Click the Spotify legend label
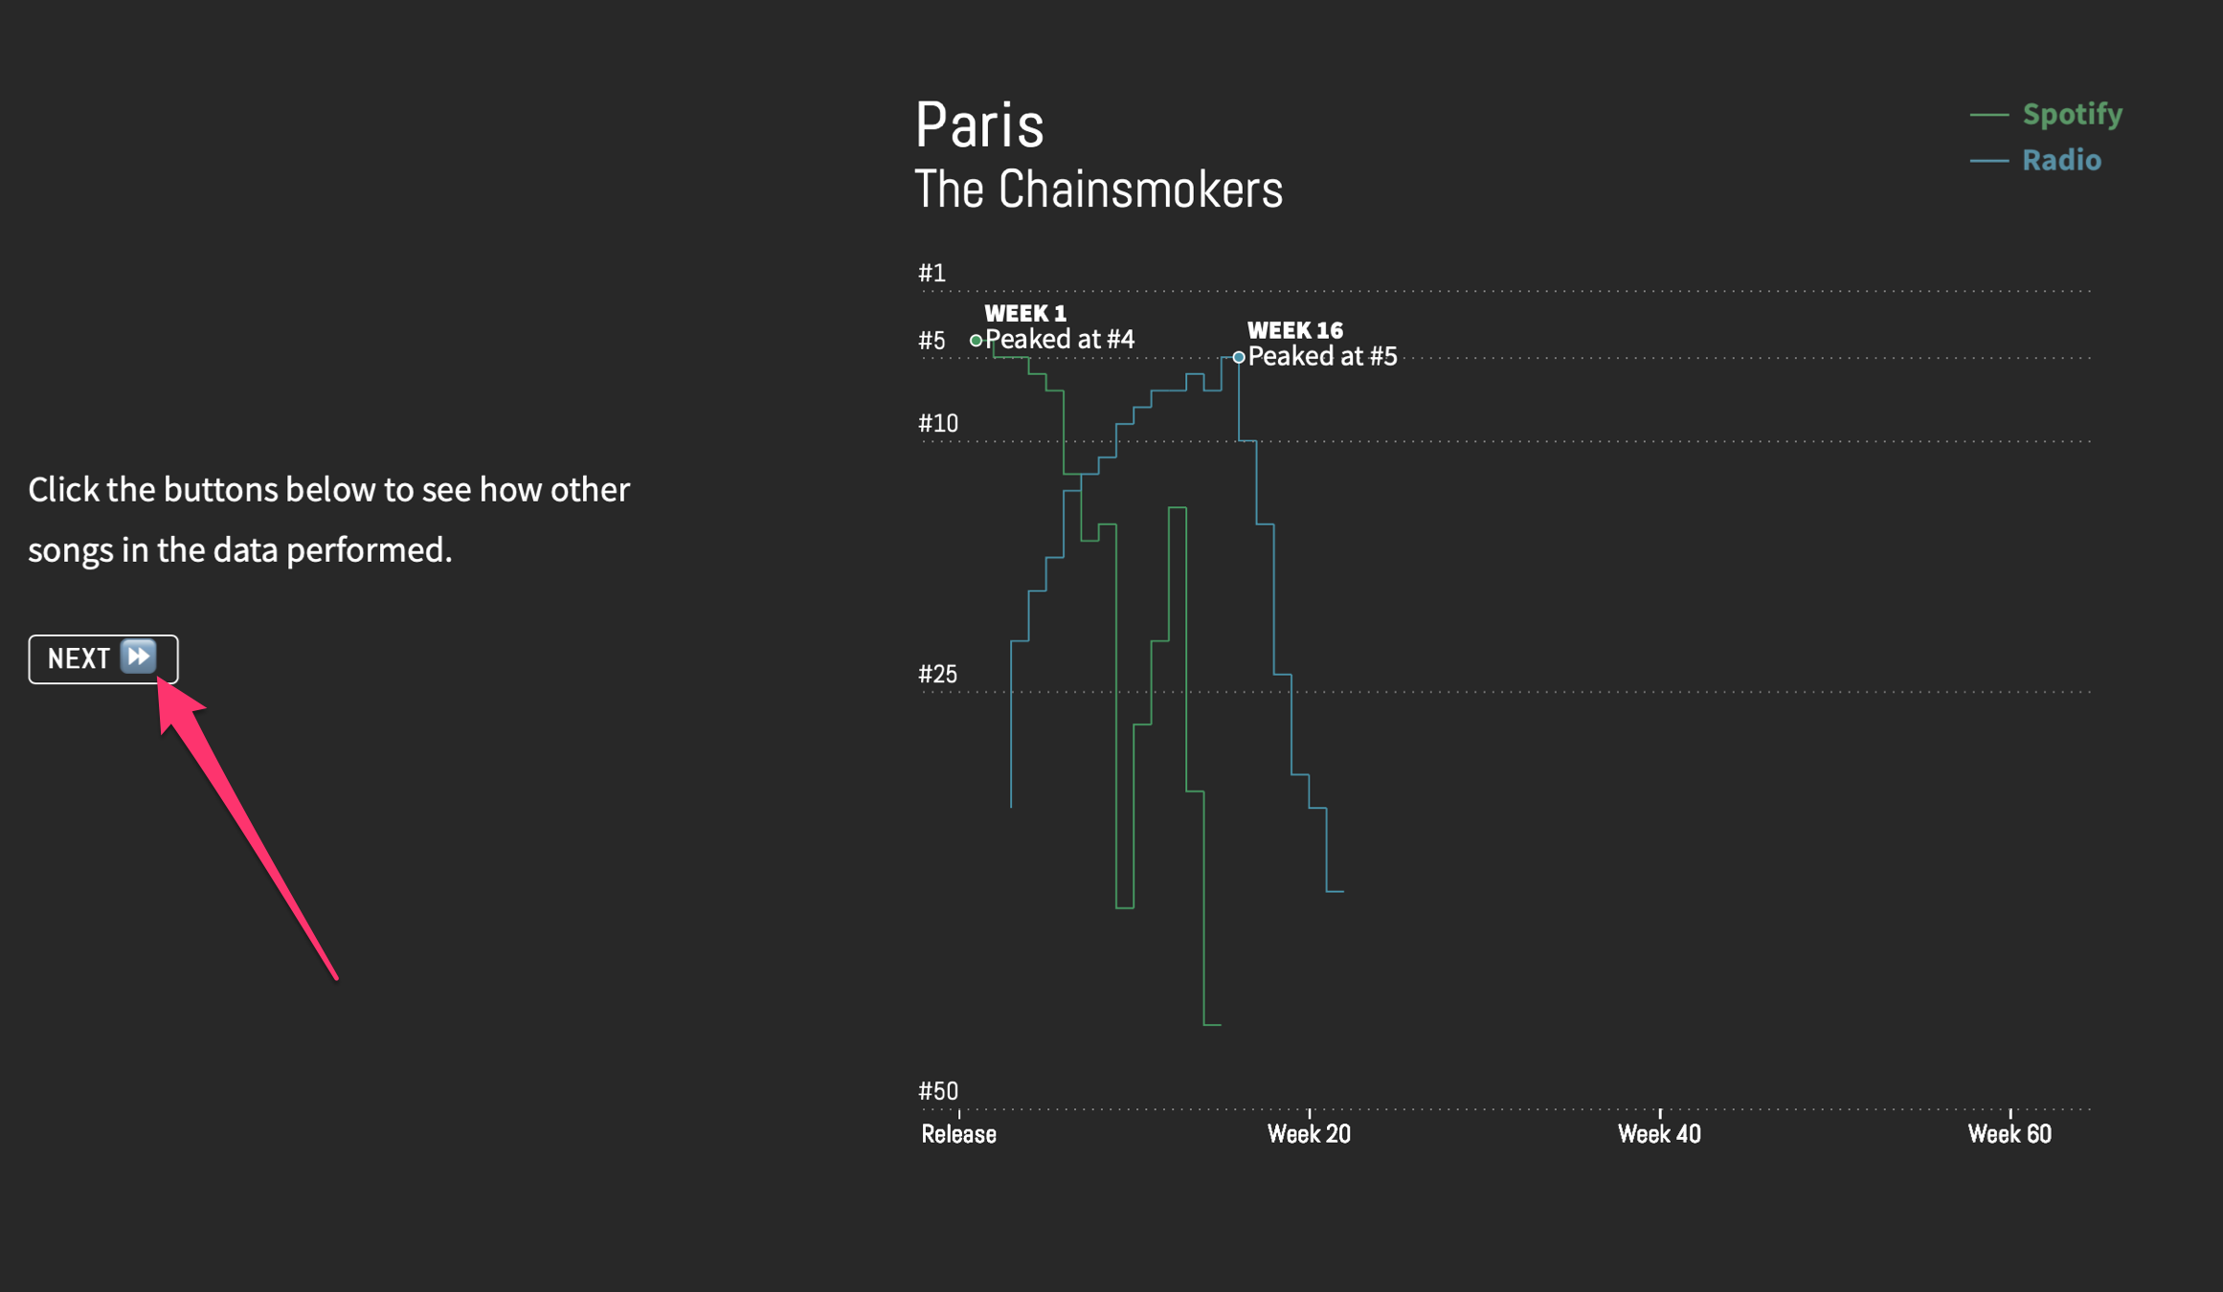Viewport: 2223px width, 1292px height. (2072, 115)
